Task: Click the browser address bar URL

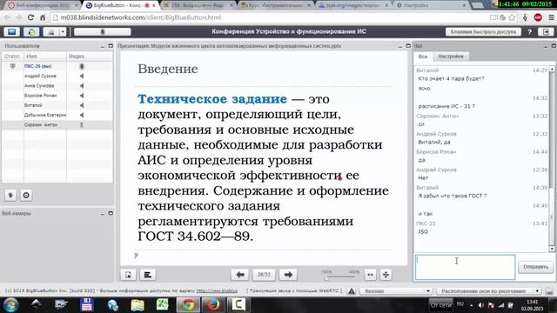Action: tap(141, 17)
